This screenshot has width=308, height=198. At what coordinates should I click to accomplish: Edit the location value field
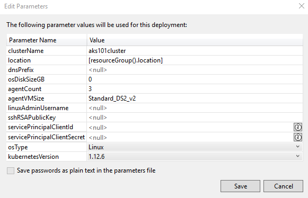[x=195, y=60]
